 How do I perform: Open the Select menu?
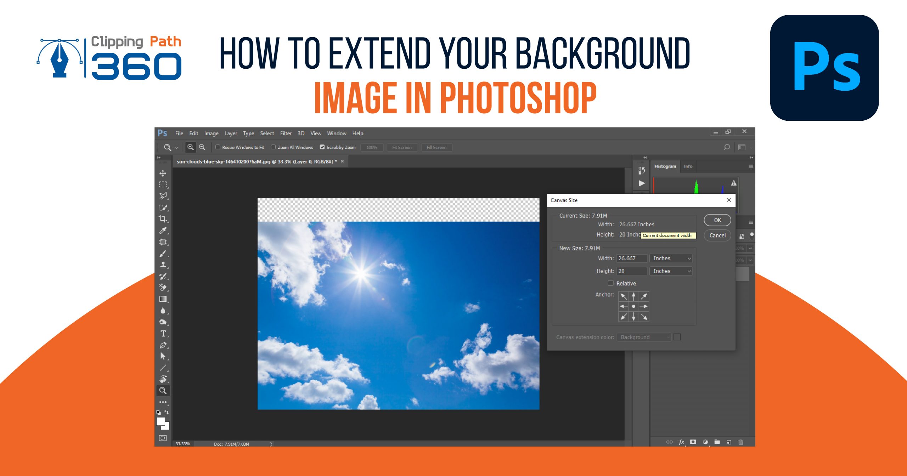267,134
